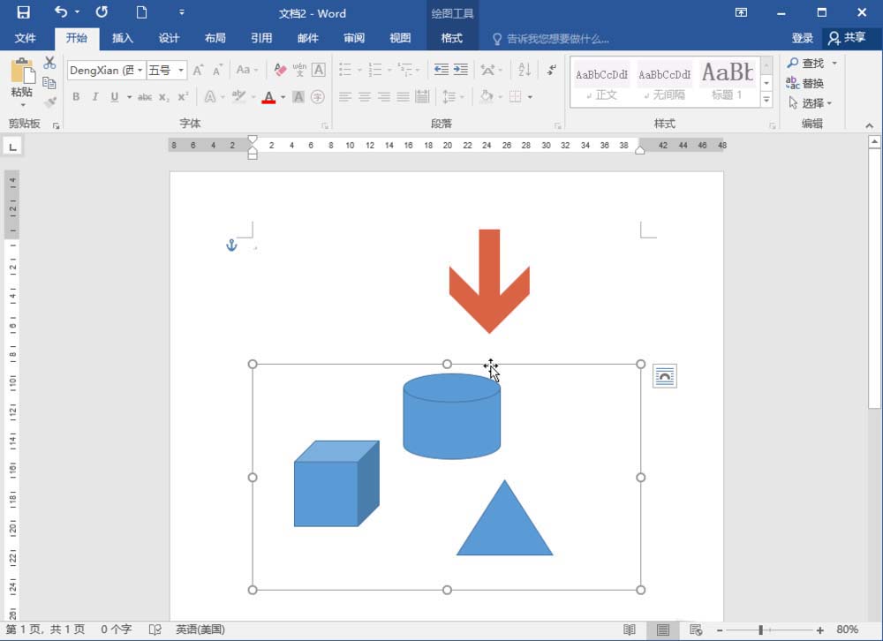Open the font name dropdown
Screen dimensions: 883x641
140,70
